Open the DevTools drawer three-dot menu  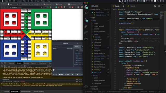pyautogui.click(x=2, y=91)
